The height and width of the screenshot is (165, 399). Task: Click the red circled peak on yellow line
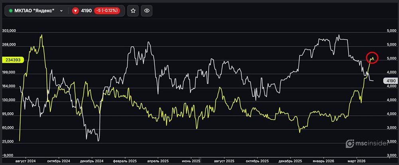(x=372, y=58)
